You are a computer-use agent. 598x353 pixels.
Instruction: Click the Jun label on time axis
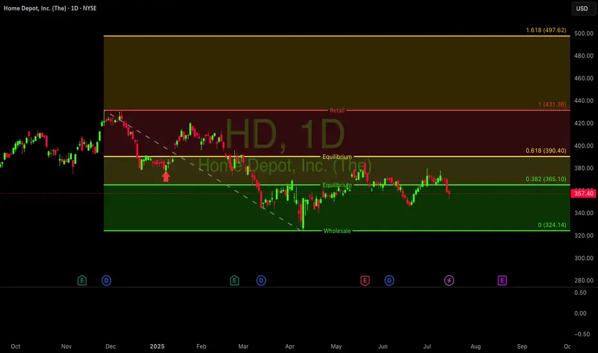click(382, 347)
